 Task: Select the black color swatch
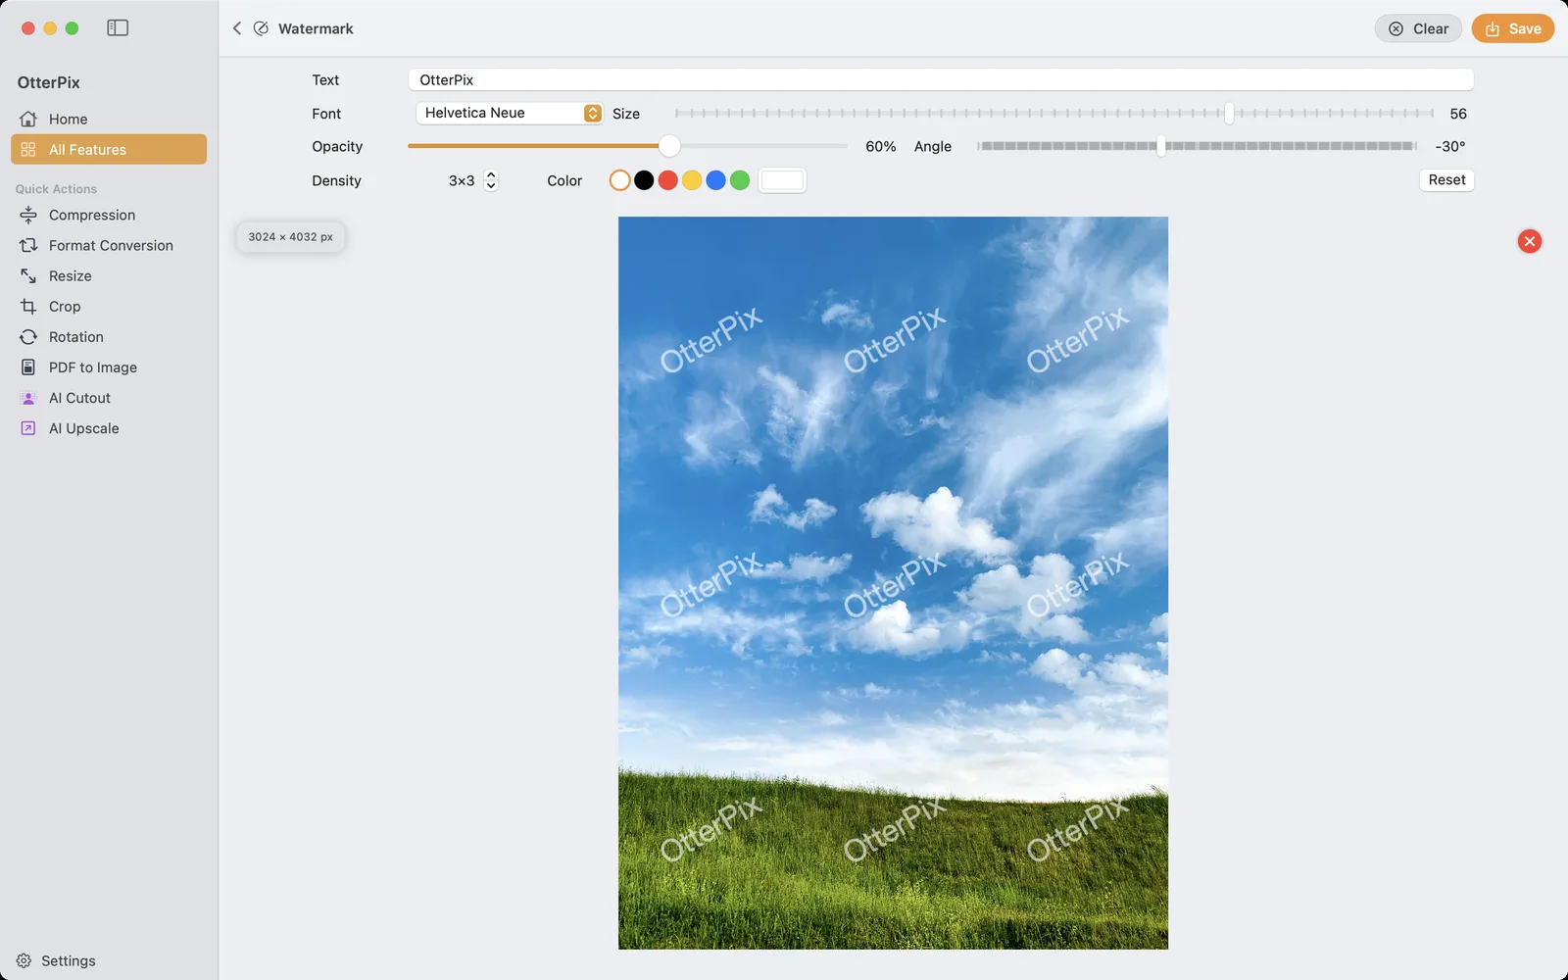tap(644, 180)
